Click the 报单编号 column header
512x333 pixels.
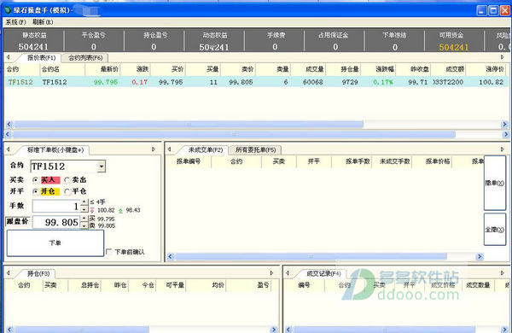click(x=189, y=161)
